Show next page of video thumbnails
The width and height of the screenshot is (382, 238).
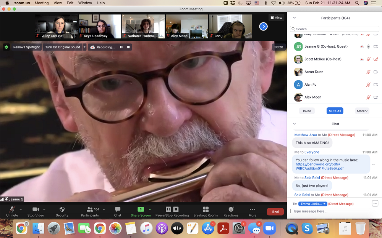[263, 27]
